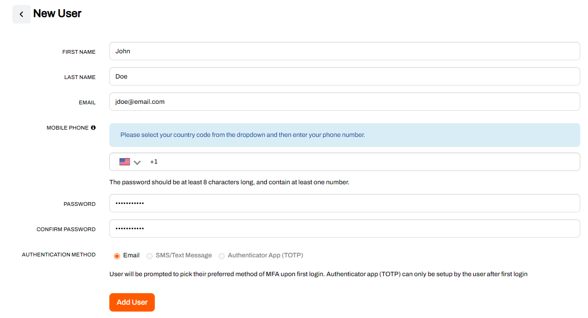This screenshot has height=318, width=588.
Task: Focus the Last Name field containing Doe
Action: (345, 76)
